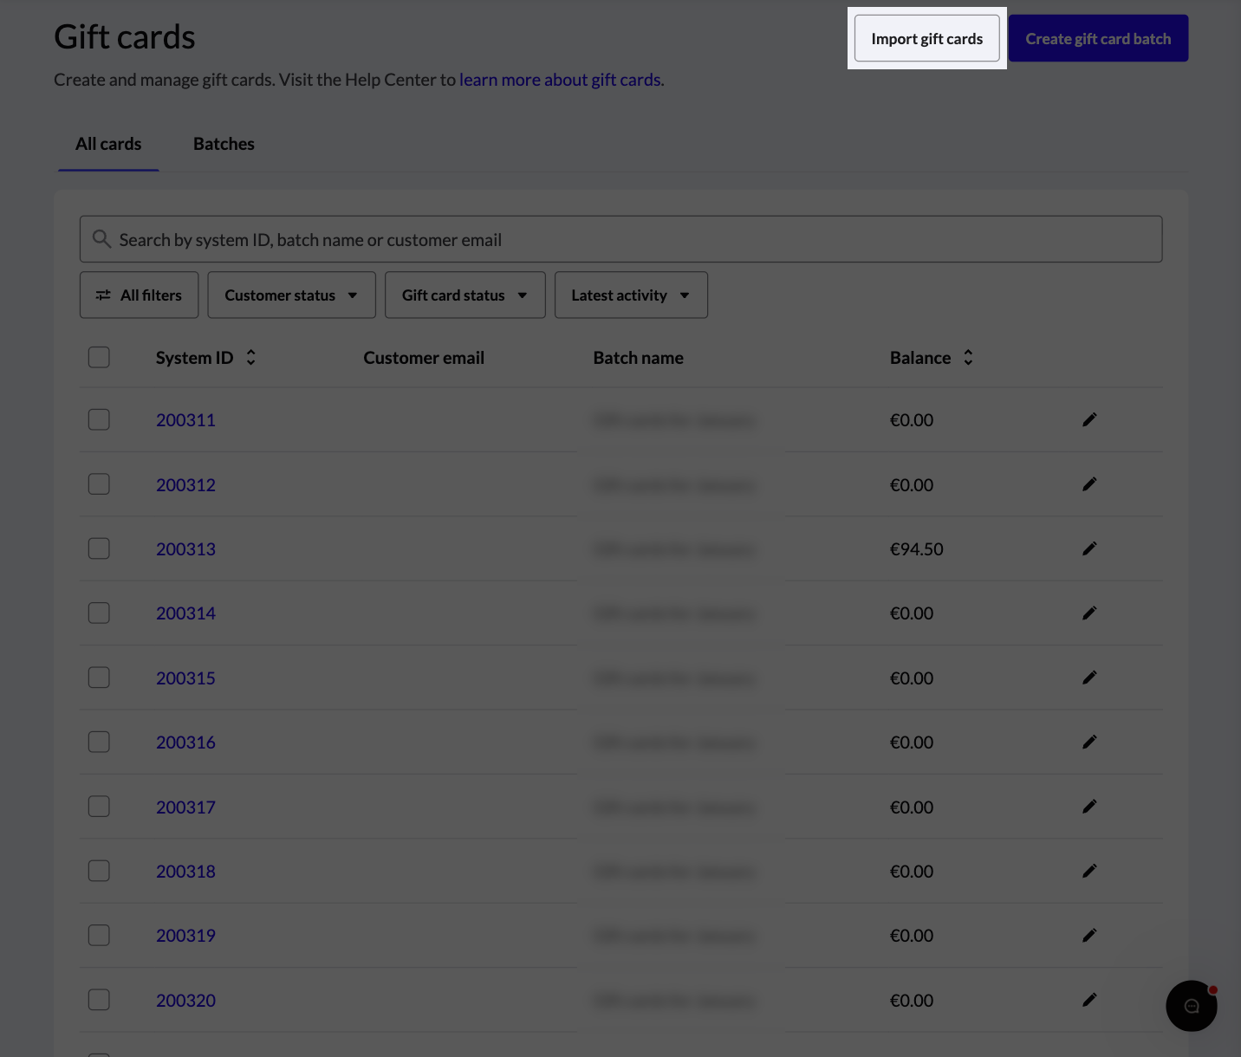The width and height of the screenshot is (1241, 1057).
Task: Open the Customer status dropdown
Action: click(291, 295)
